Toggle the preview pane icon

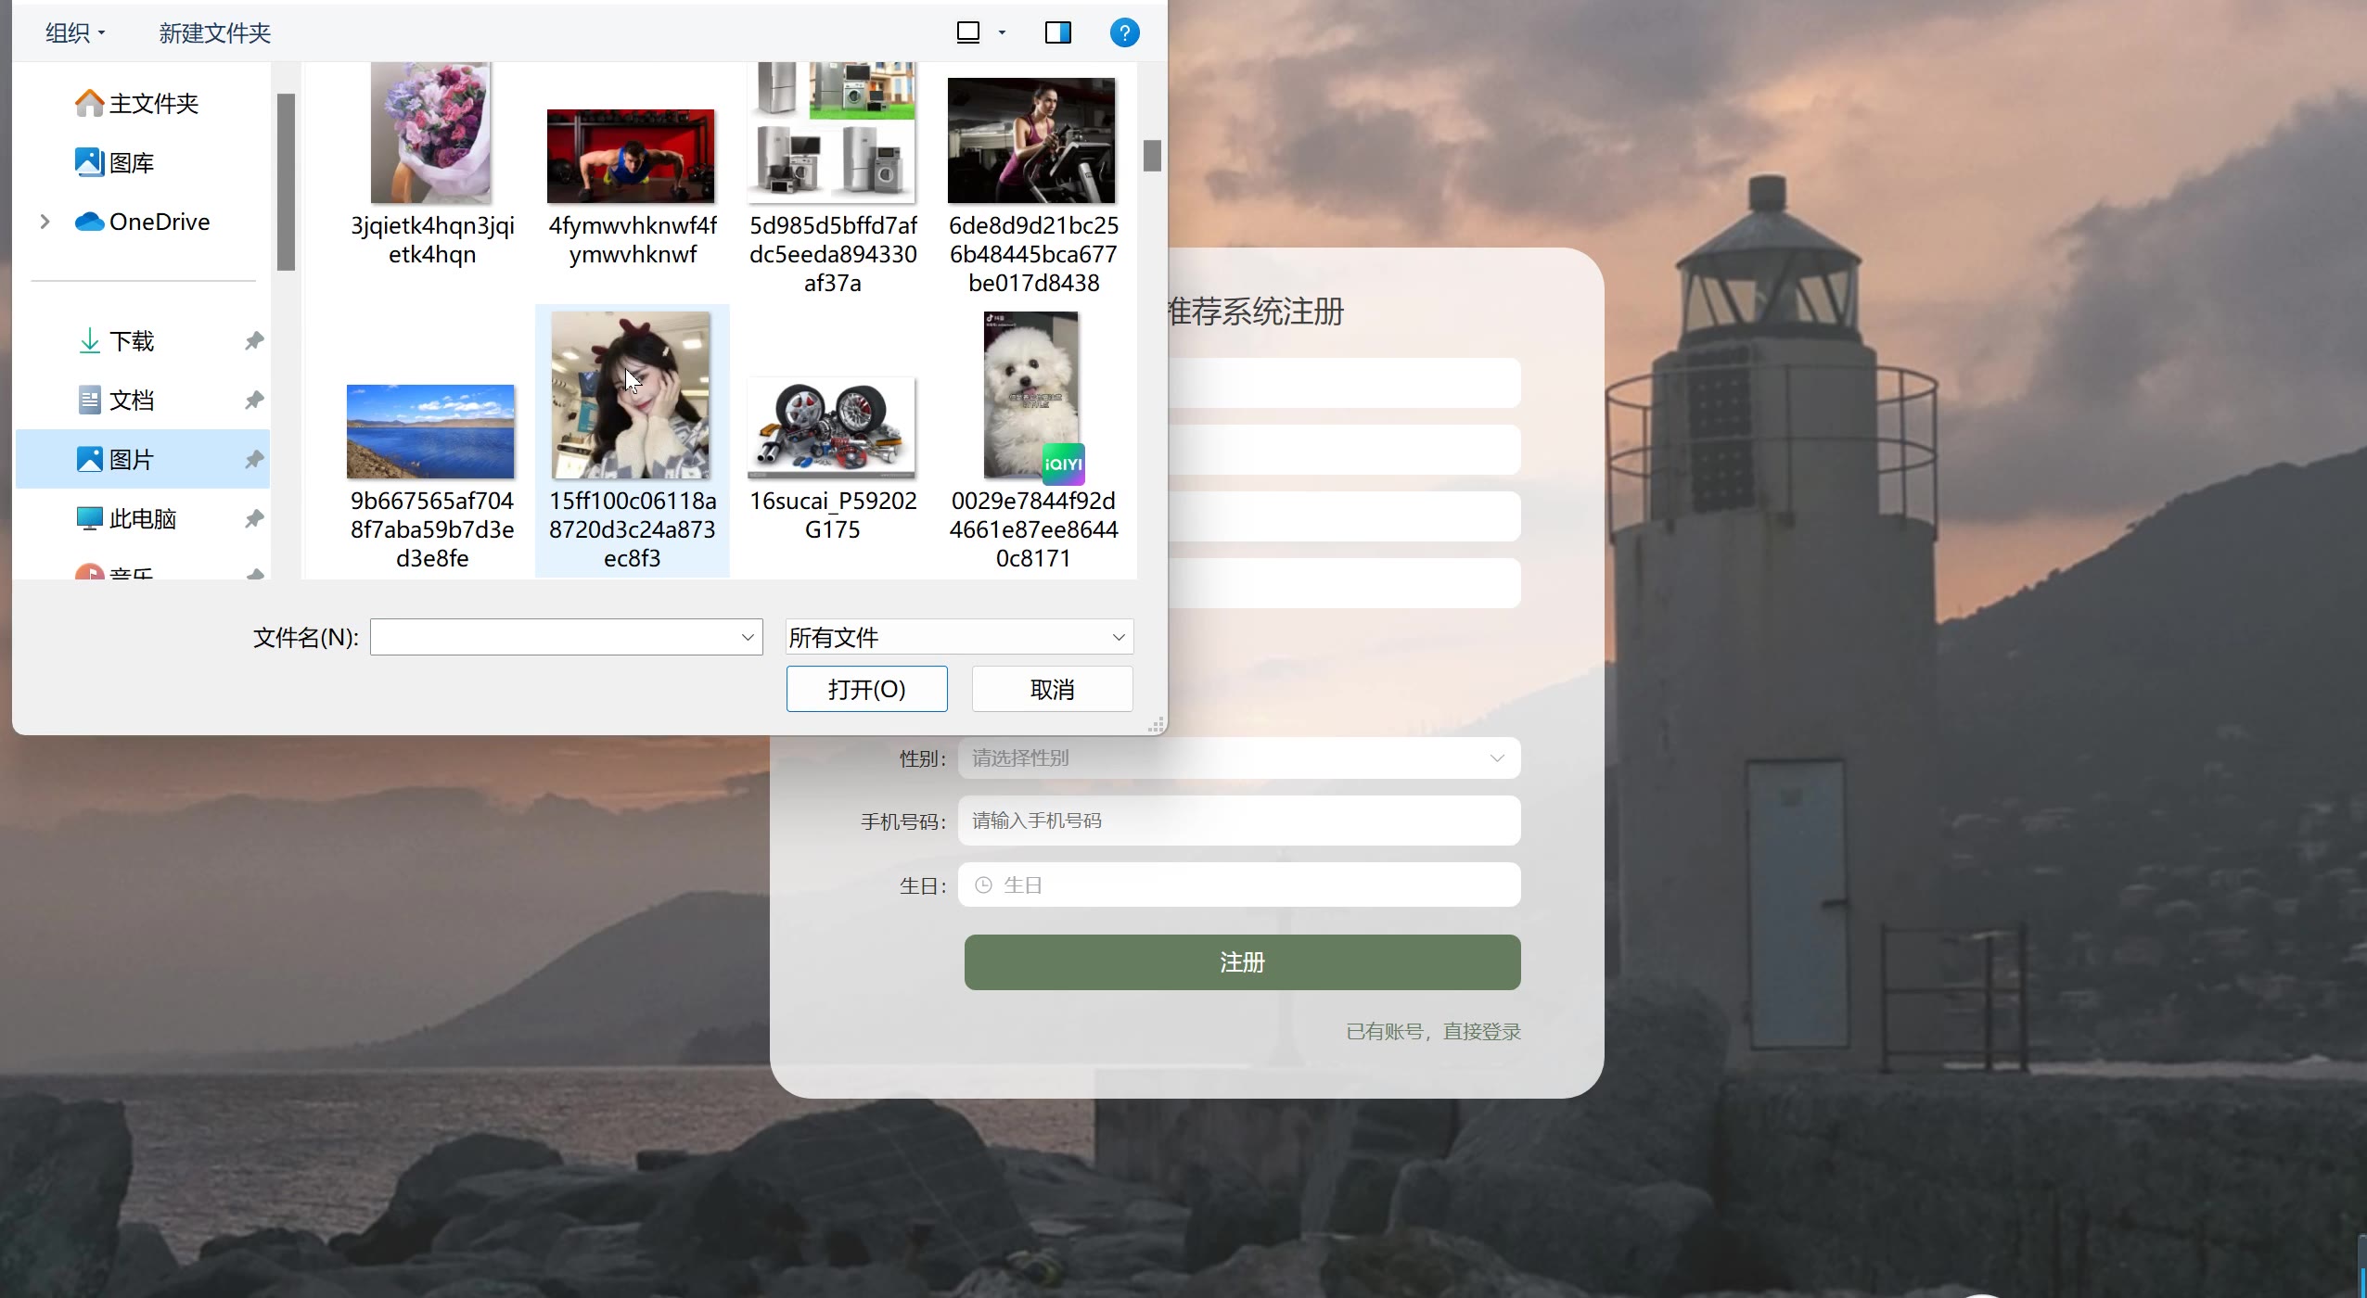point(1057,33)
